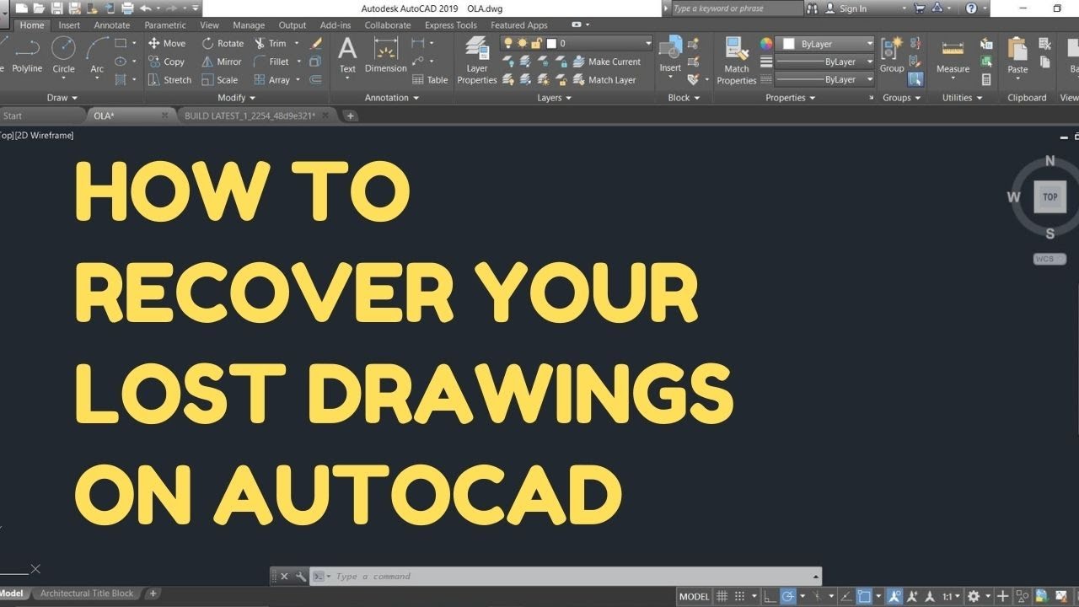The width and height of the screenshot is (1079, 607).
Task: Toggle MODEL space button in status bar
Action: pyautogui.click(x=694, y=597)
